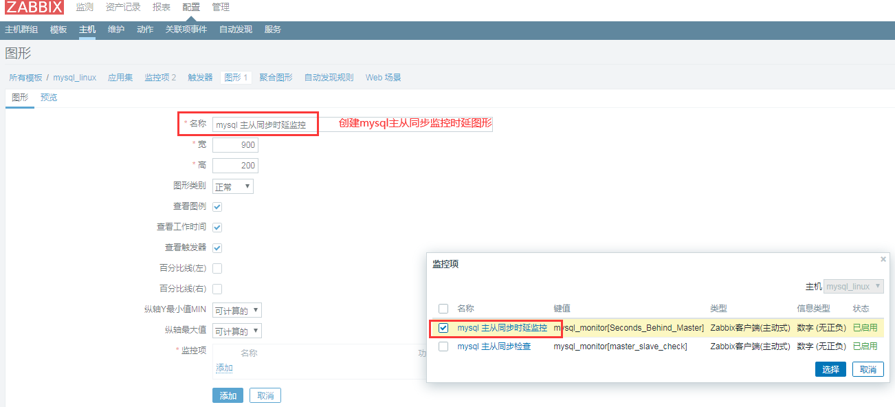Toggle the 查看图例 checkbox
The image size is (895, 407).
click(x=217, y=206)
